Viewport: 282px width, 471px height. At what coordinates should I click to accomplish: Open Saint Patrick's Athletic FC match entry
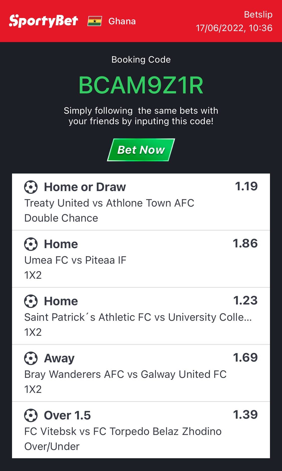tap(138, 317)
